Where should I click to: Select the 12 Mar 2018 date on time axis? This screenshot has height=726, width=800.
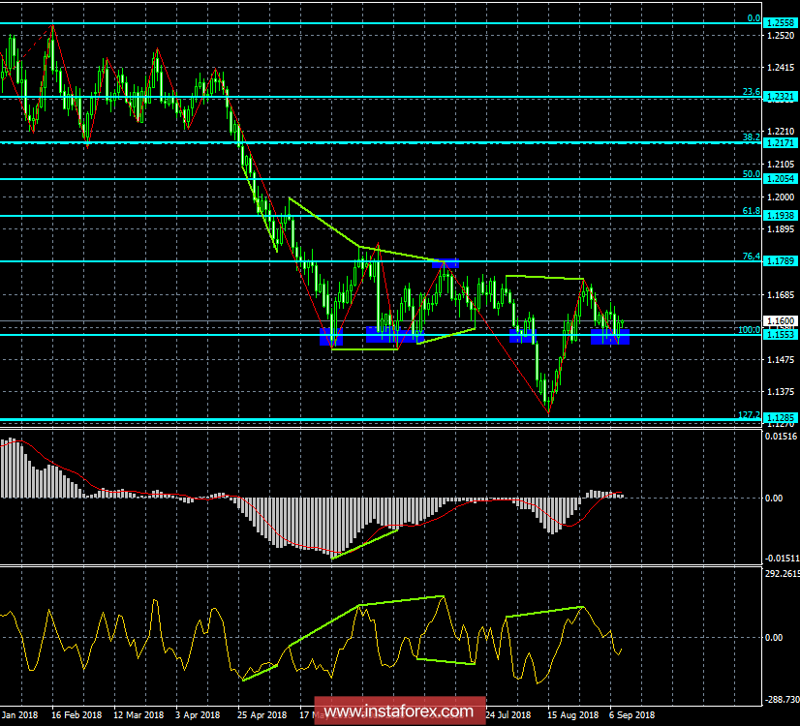click(138, 714)
